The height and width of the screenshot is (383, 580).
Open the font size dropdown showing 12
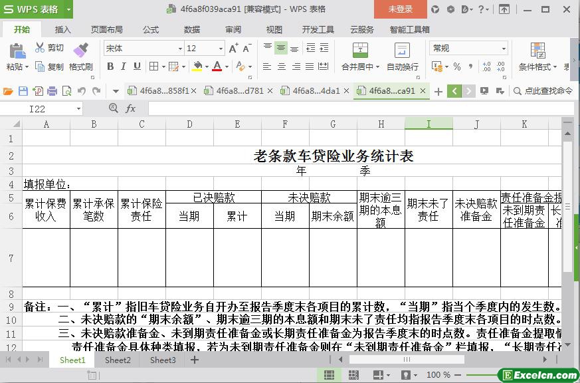[x=221, y=49]
